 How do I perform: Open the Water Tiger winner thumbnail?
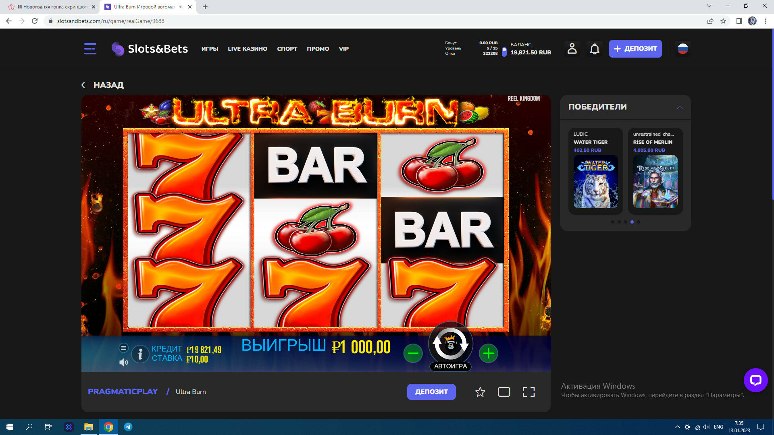click(595, 182)
